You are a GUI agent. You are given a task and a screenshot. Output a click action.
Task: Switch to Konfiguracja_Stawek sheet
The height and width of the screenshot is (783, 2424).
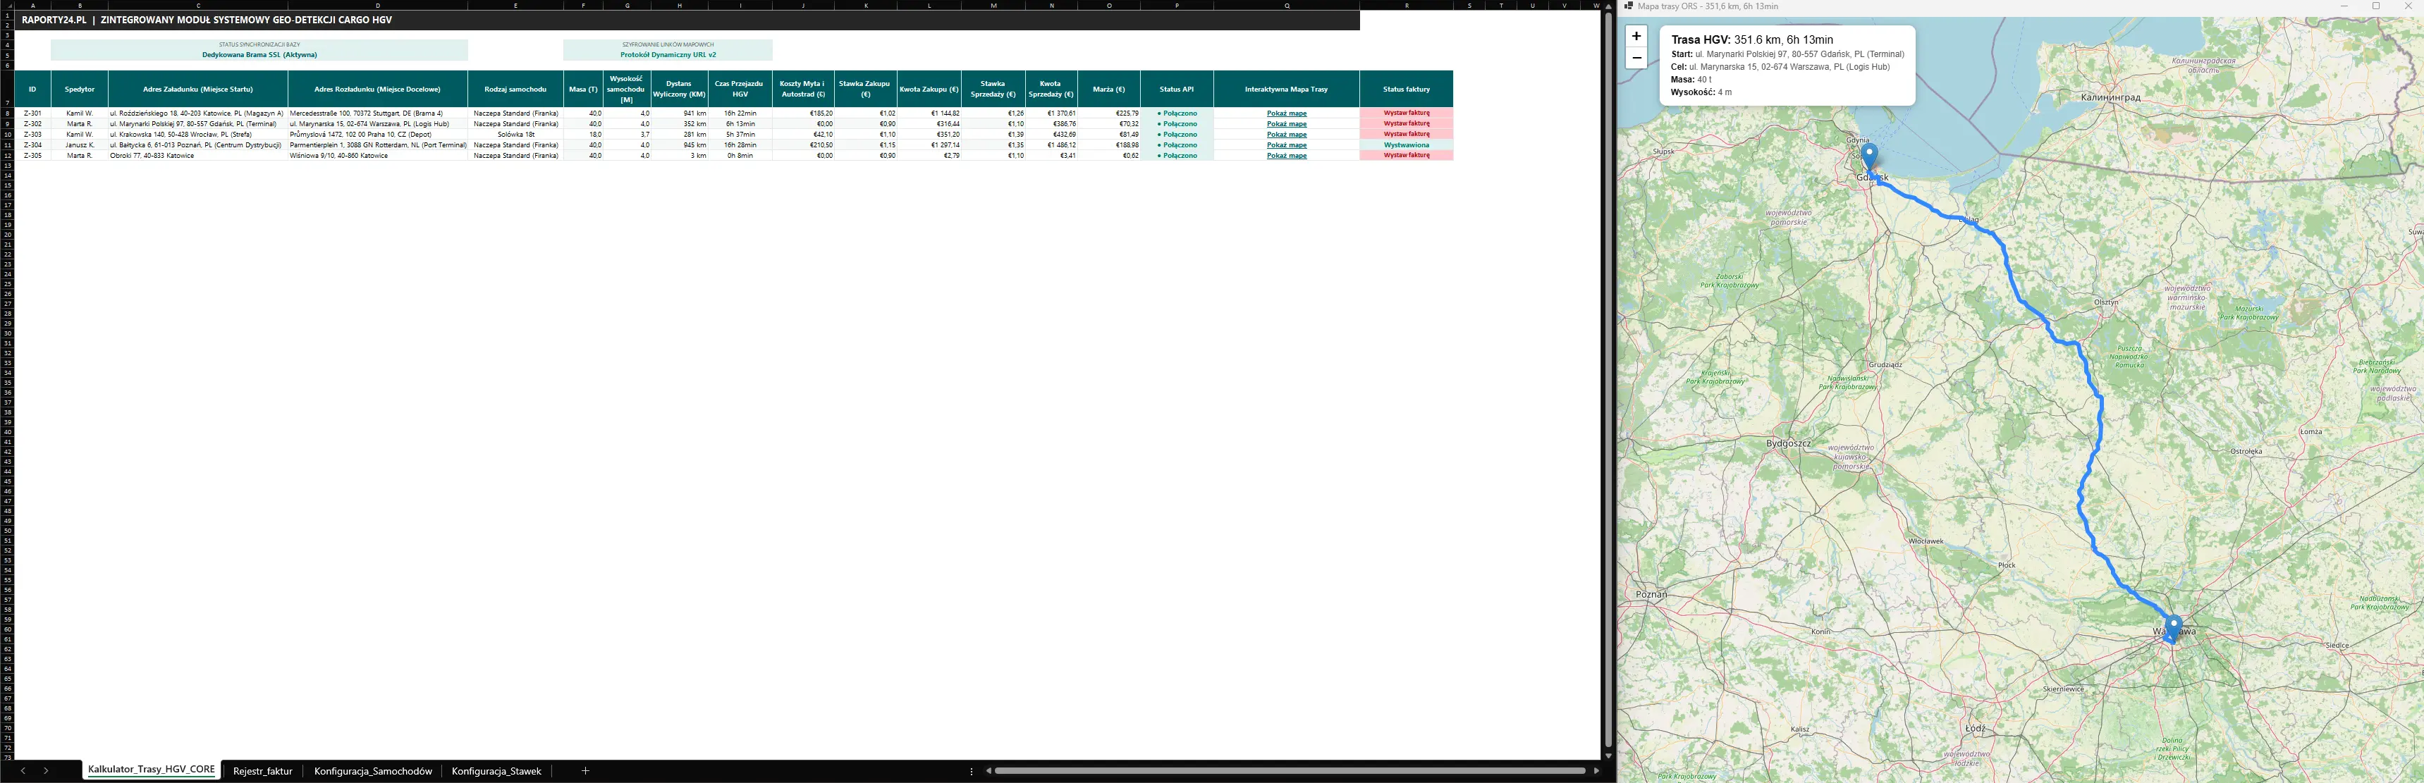497,771
